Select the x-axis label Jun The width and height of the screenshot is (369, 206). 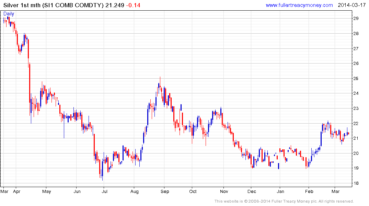click(77, 192)
